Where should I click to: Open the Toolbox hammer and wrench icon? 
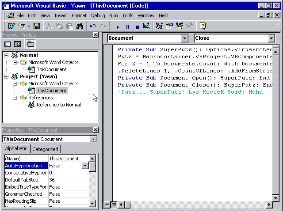190,26
